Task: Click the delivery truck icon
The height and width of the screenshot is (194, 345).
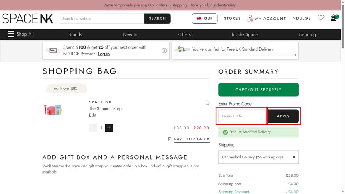Action: tap(182, 49)
